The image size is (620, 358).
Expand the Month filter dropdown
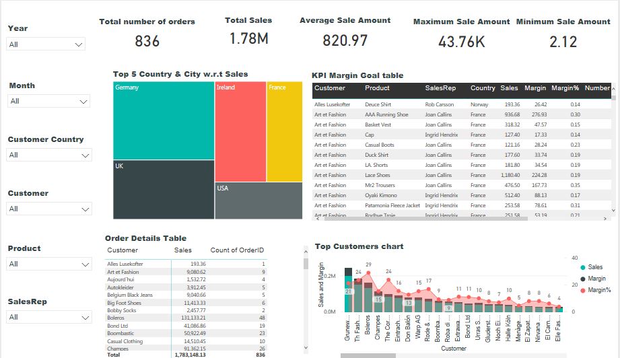click(48, 102)
